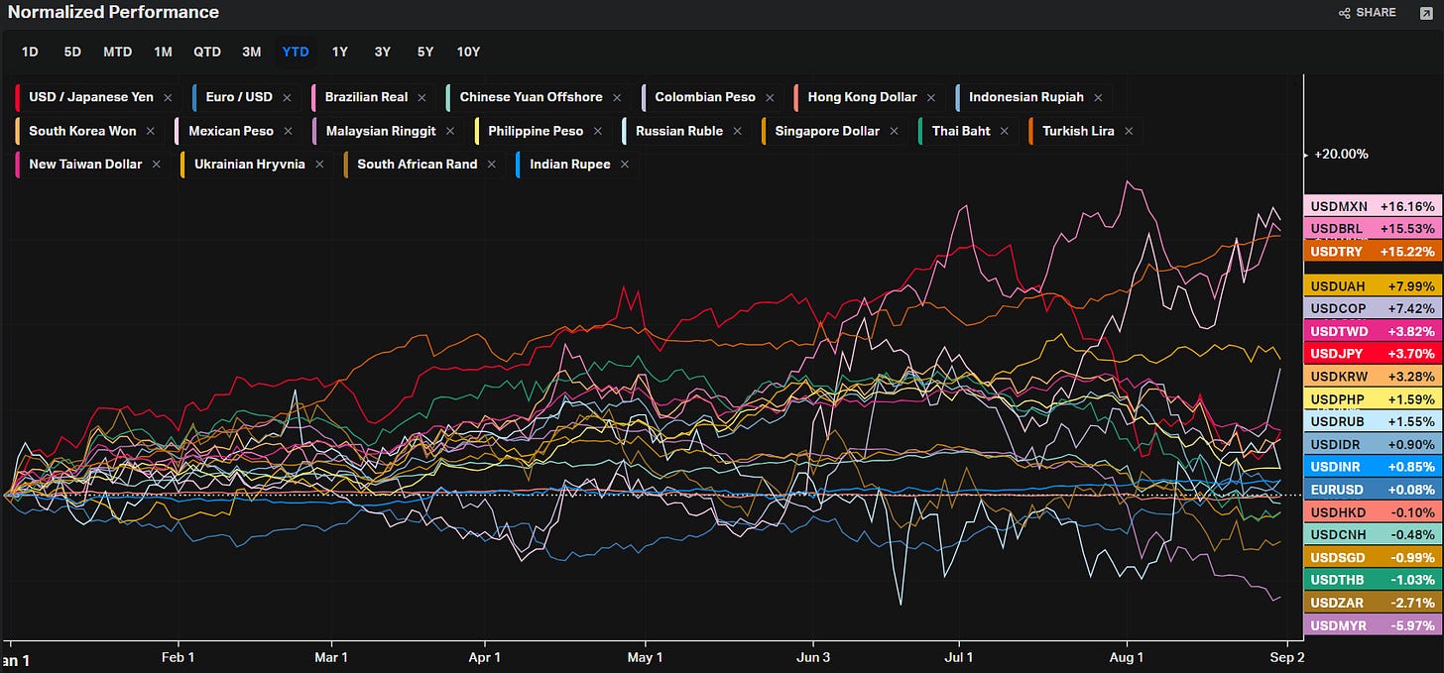
Task: Remove Brazilian Real series
Action: [x=422, y=97]
